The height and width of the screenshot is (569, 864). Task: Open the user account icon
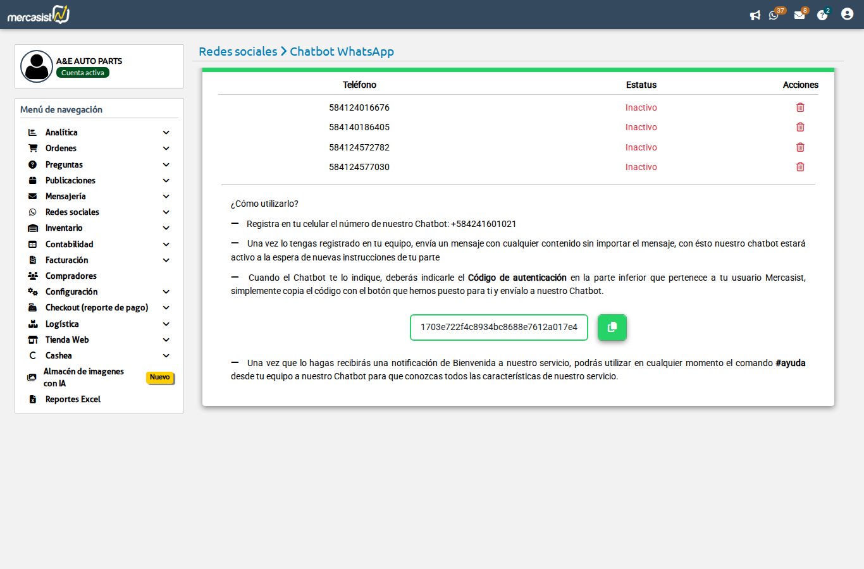(847, 13)
